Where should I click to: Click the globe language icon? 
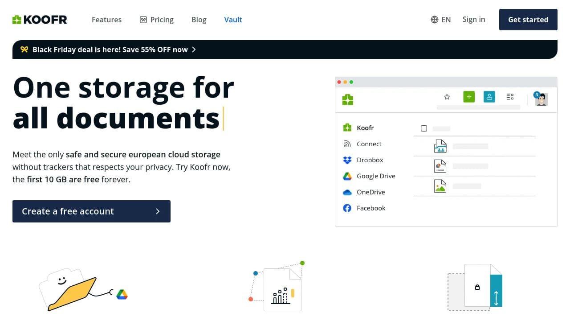pyautogui.click(x=435, y=20)
